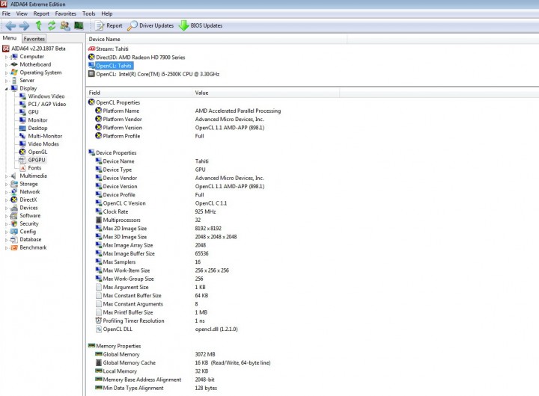Click the Device Name column header
Image resolution: width=539 pixels, height=396 pixels.
click(x=216, y=39)
